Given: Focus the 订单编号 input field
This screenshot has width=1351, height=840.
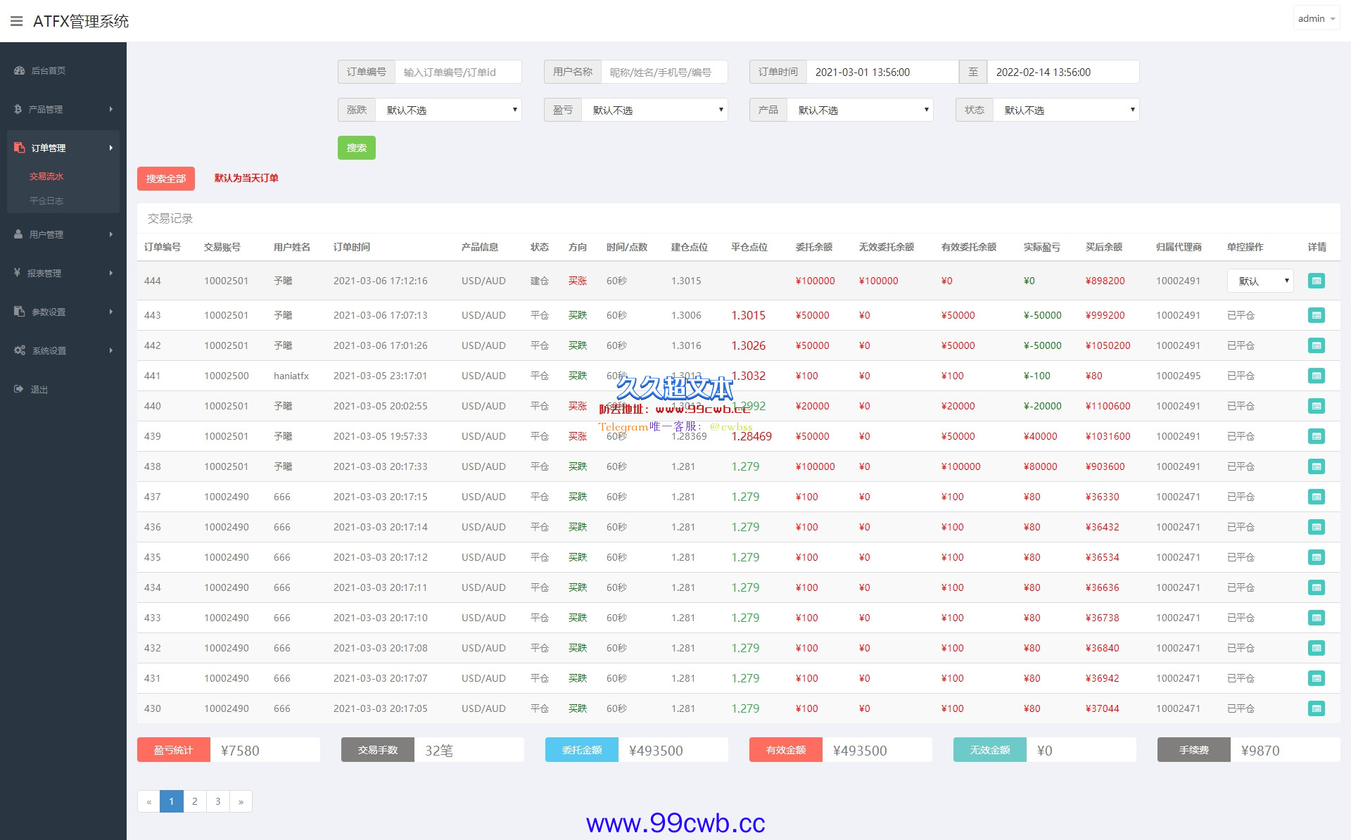Looking at the screenshot, I should point(458,72).
